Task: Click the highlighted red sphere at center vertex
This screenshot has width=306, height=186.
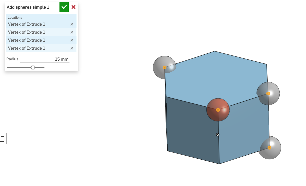Action: 218,110
